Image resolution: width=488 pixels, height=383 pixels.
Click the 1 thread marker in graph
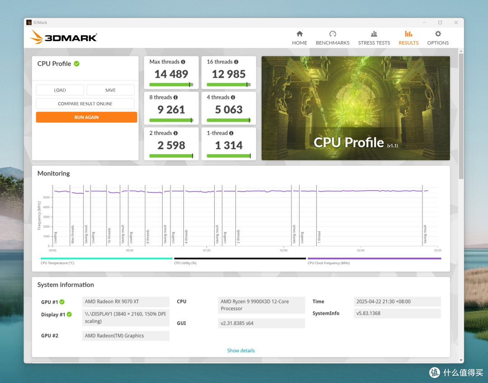(x=319, y=237)
